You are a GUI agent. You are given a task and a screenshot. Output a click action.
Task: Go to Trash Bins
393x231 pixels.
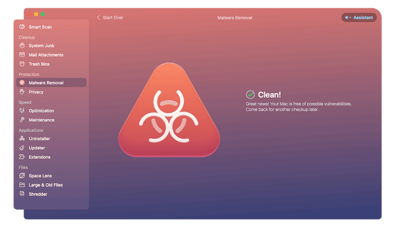[51, 64]
